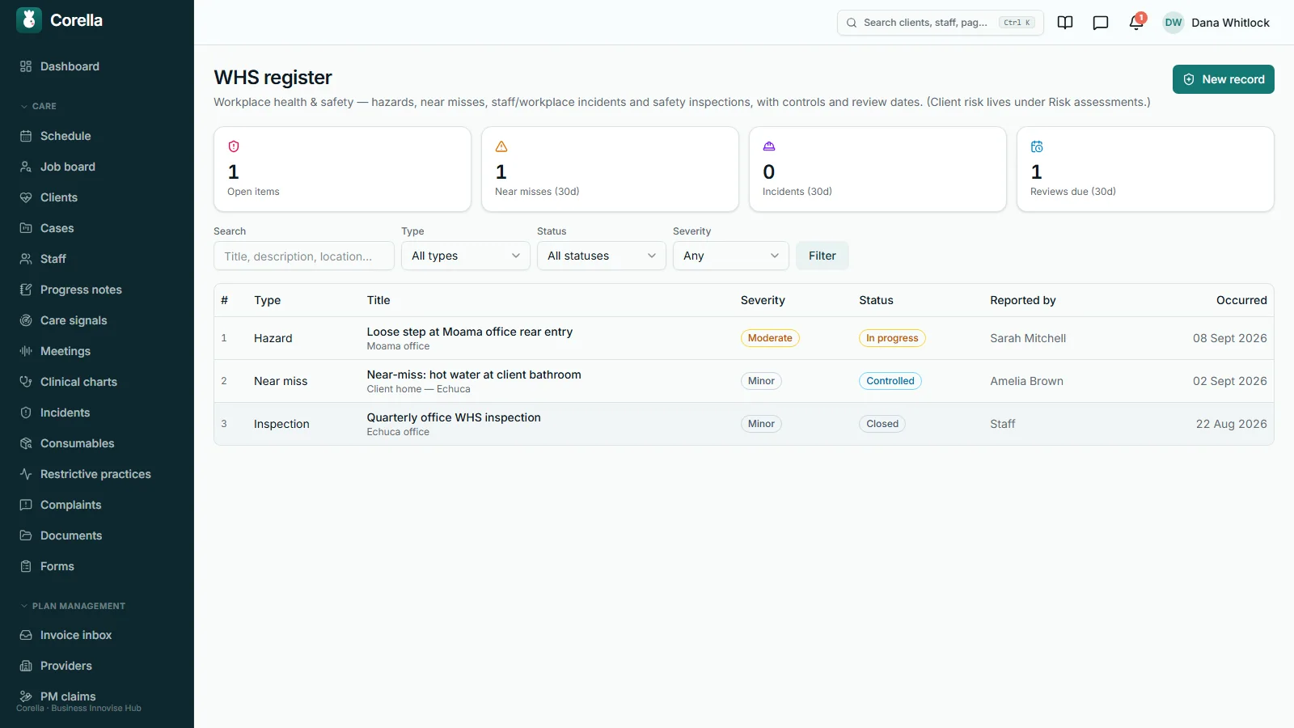Click the DW user avatar
Screen dimensions: 1294x728
tap(1173, 23)
